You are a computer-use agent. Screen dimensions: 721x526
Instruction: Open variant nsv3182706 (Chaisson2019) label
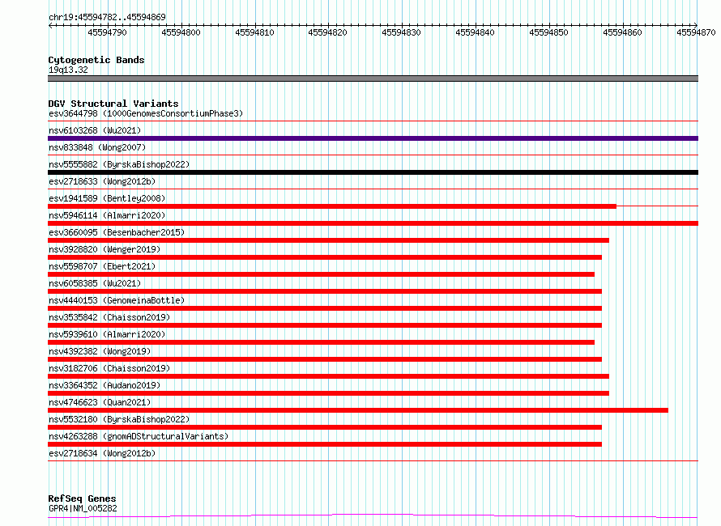(x=109, y=368)
